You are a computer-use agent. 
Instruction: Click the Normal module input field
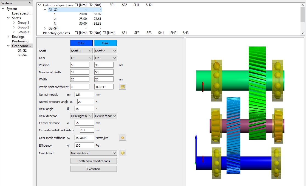84,95
